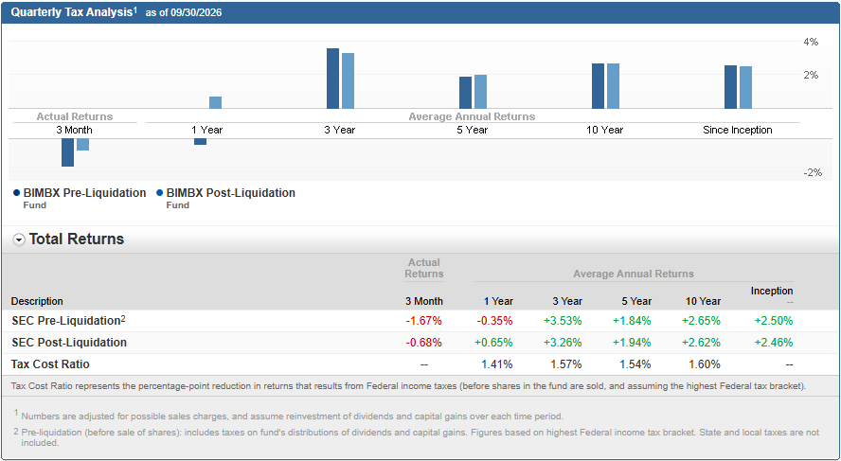Screen dimensions: 841x461
Task: Click the 10 Year Post-Liquidation bar
Action: tap(613, 86)
